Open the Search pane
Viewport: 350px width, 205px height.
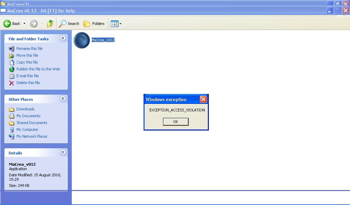pyautogui.click(x=69, y=24)
